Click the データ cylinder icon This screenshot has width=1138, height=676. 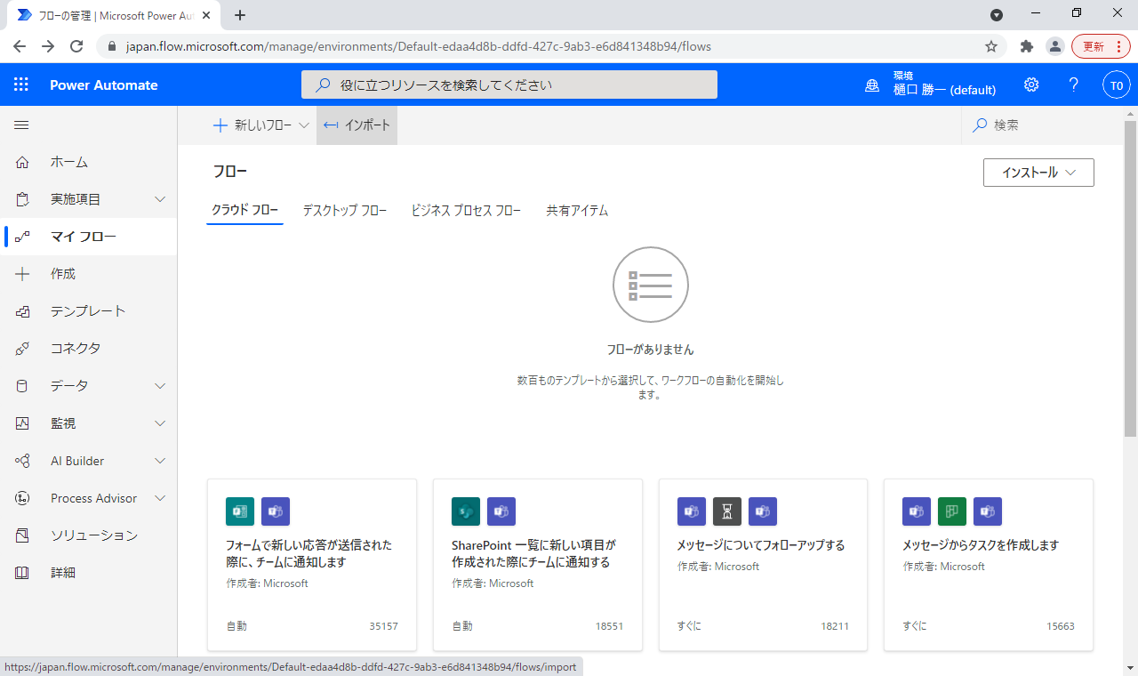tap(22, 386)
